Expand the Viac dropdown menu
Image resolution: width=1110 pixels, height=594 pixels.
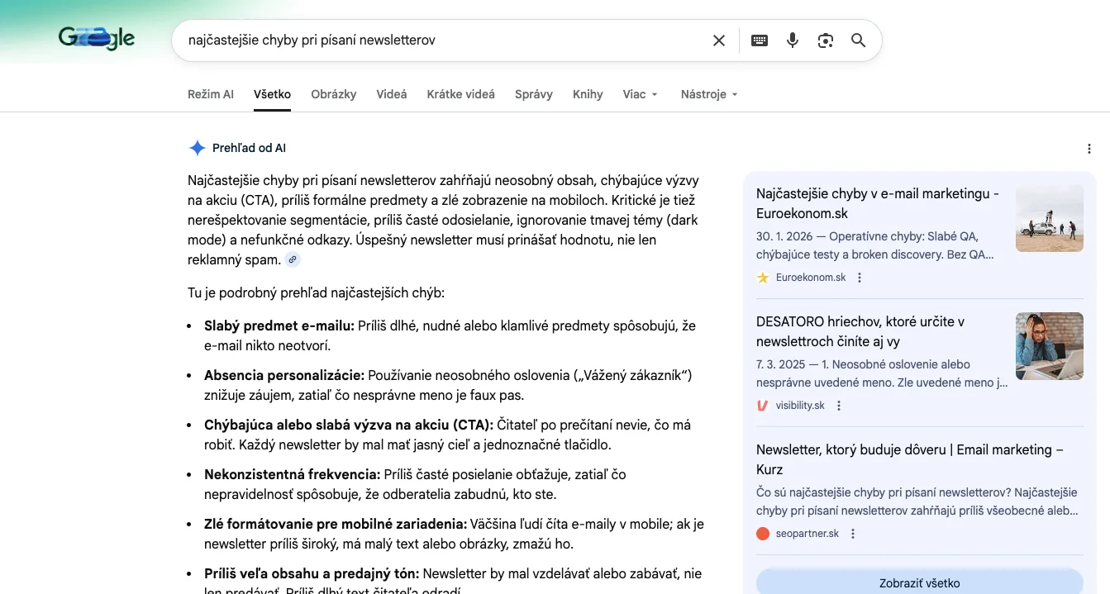pyautogui.click(x=640, y=94)
